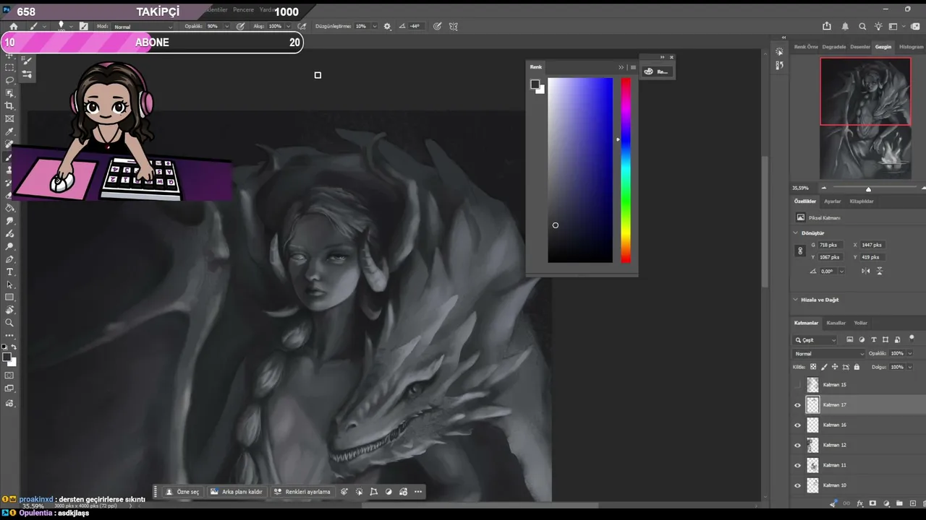The width and height of the screenshot is (926, 520).
Task: Click Arka planı kaldır button
Action: [237, 492]
